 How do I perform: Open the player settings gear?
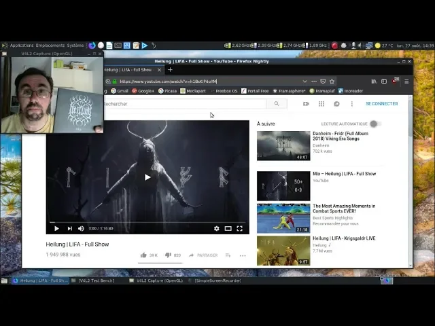[217, 228]
